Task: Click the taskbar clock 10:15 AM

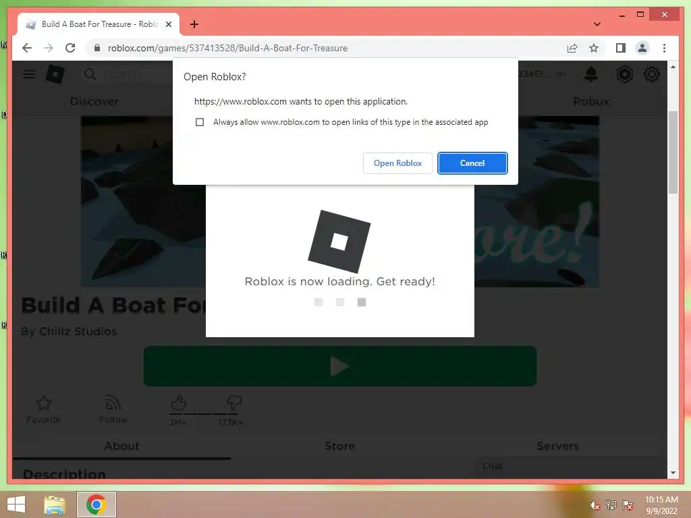Action: pyautogui.click(x=661, y=500)
